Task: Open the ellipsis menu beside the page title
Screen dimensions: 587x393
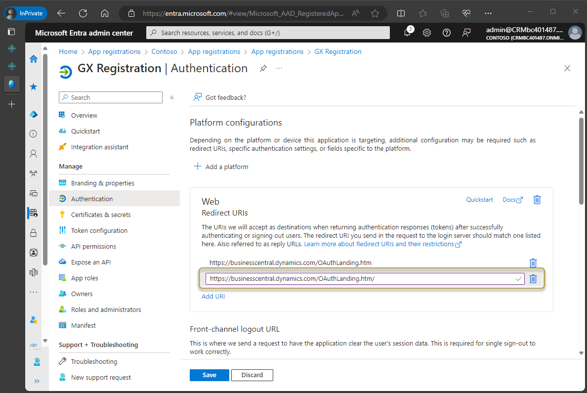Action: [x=279, y=69]
